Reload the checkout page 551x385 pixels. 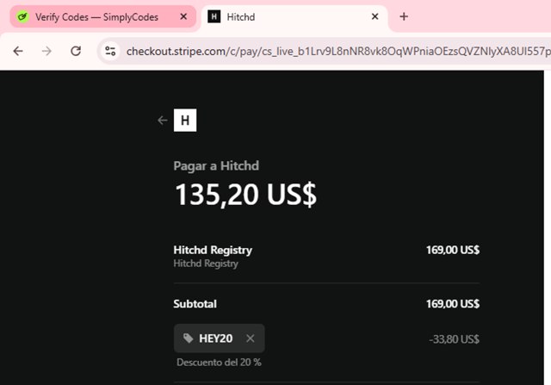pos(76,52)
